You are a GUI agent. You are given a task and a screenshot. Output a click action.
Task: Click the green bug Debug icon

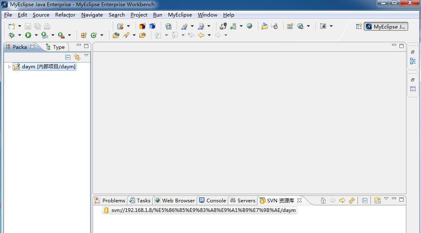12,35
